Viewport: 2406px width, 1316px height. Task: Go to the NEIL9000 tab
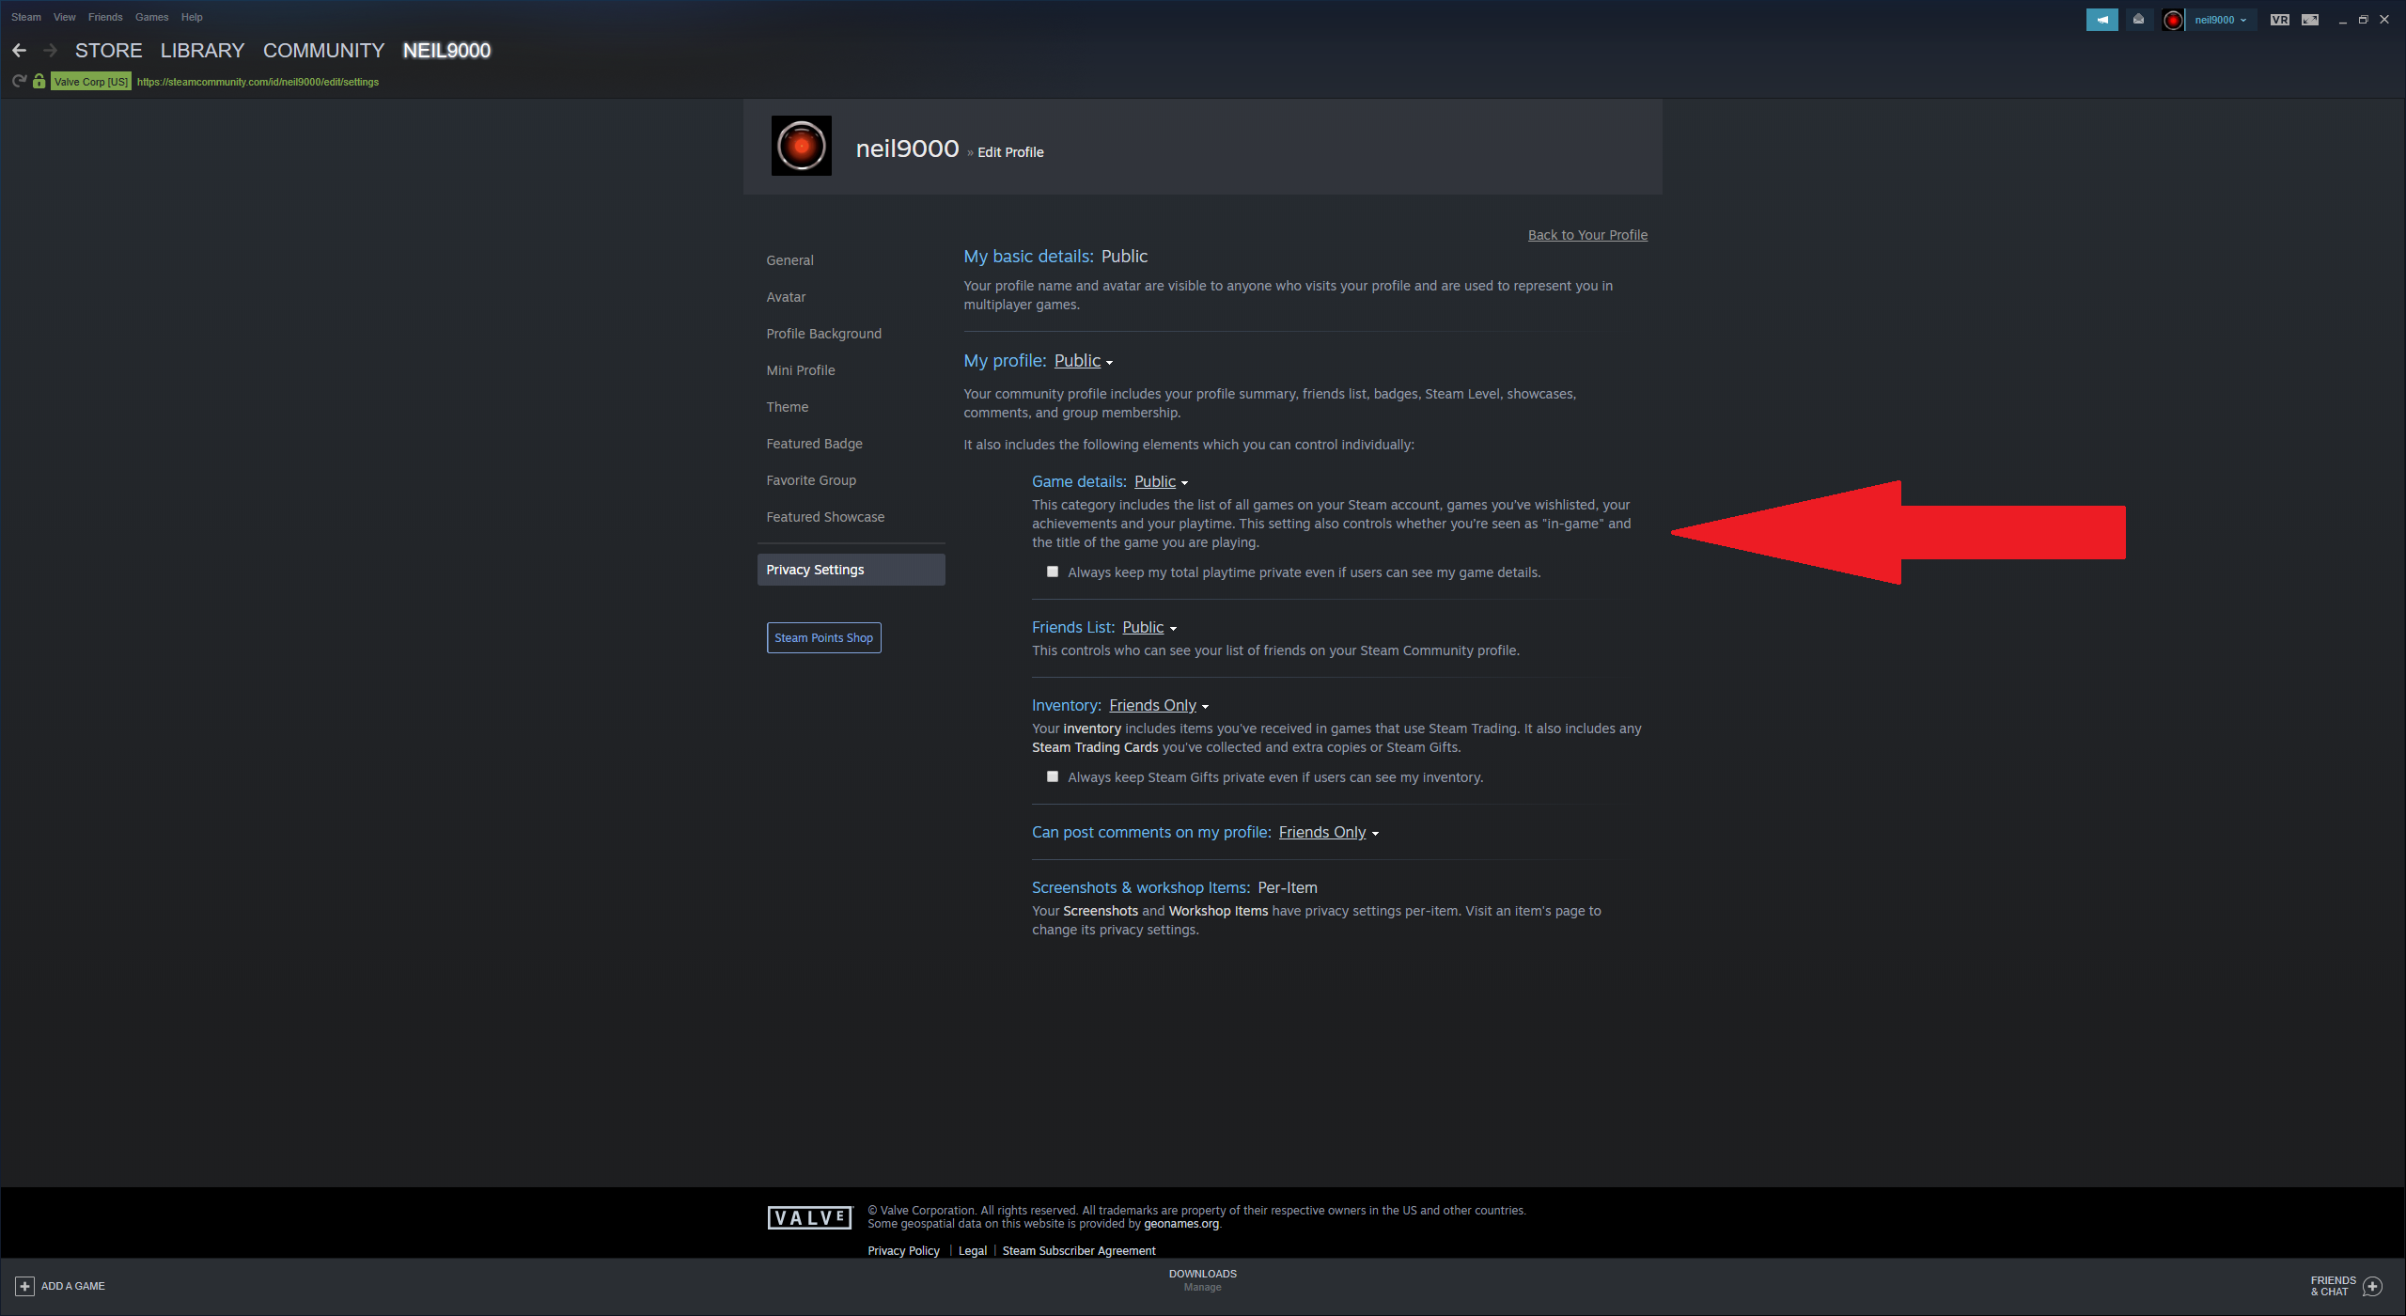pos(446,51)
